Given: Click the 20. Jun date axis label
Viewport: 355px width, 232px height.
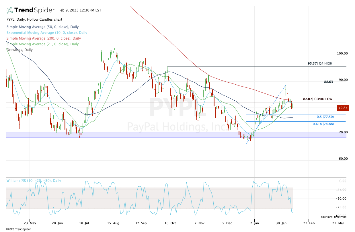Looking at the screenshot, I should pos(57,223).
